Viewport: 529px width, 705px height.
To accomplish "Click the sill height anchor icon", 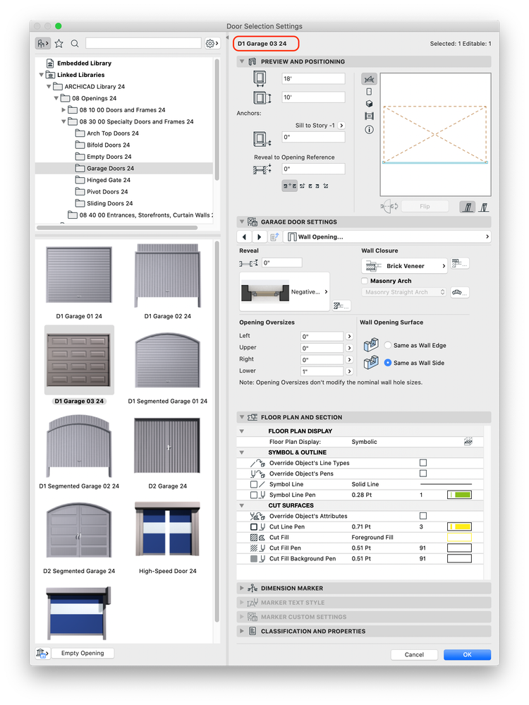I will tap(262, 139).
